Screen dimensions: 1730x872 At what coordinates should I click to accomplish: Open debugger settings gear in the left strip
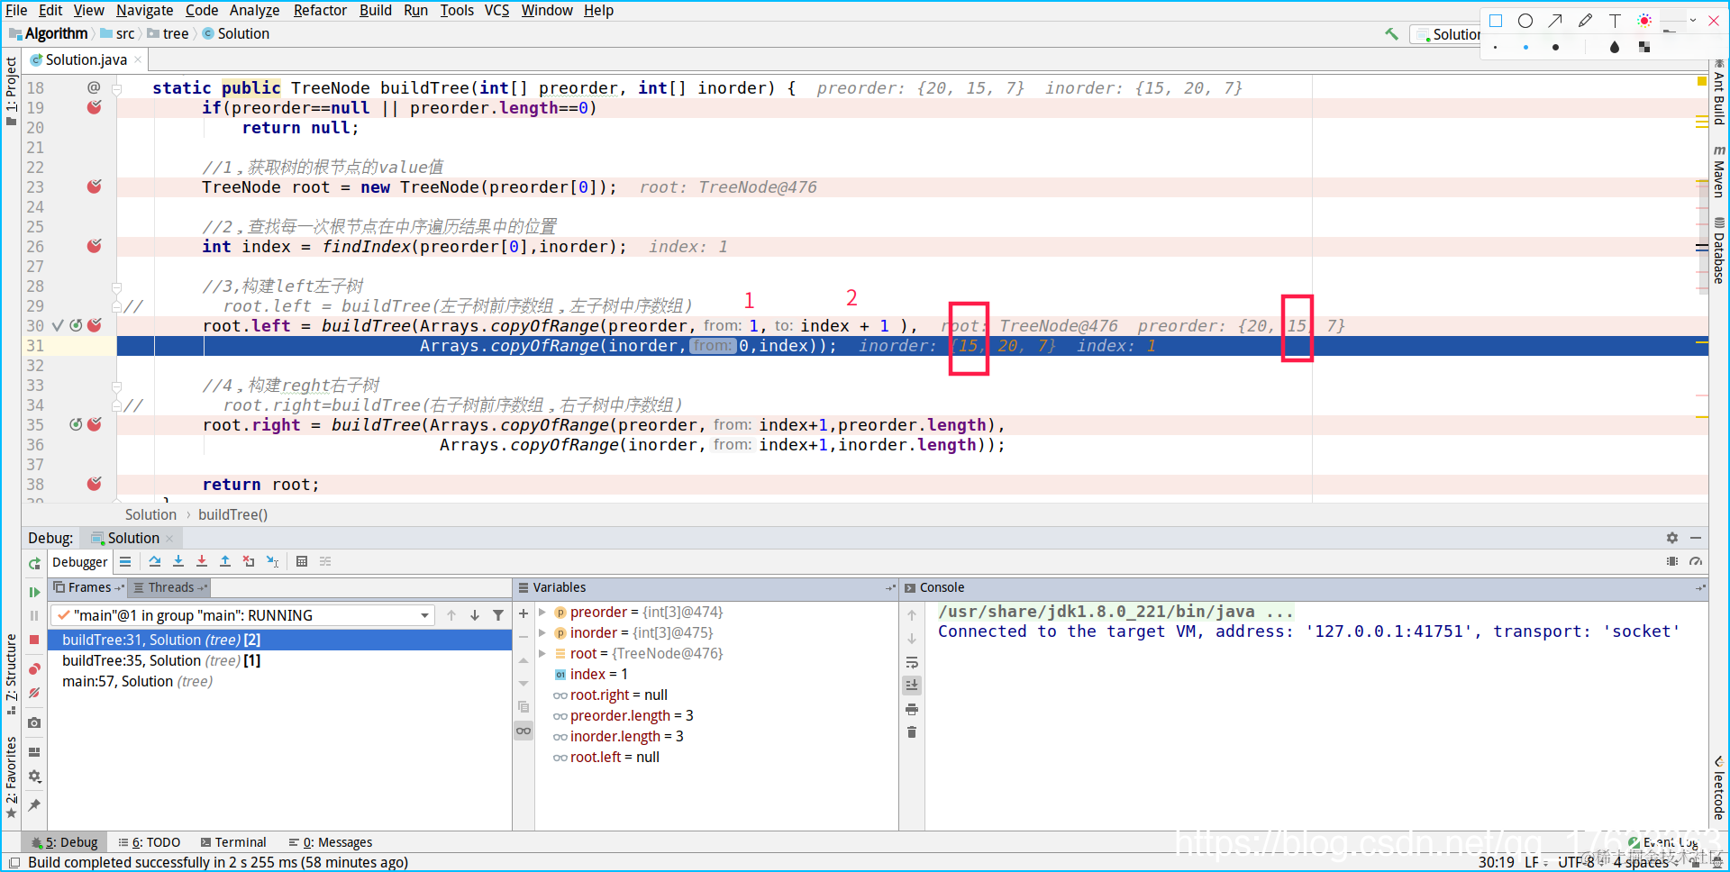point(34,776)
